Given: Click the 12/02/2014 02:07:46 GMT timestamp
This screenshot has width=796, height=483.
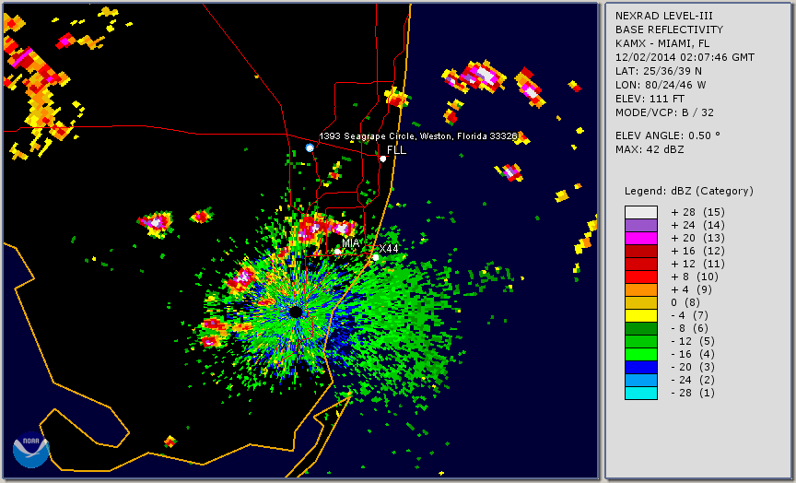Looking at the screenshot, I should (685, 57).
